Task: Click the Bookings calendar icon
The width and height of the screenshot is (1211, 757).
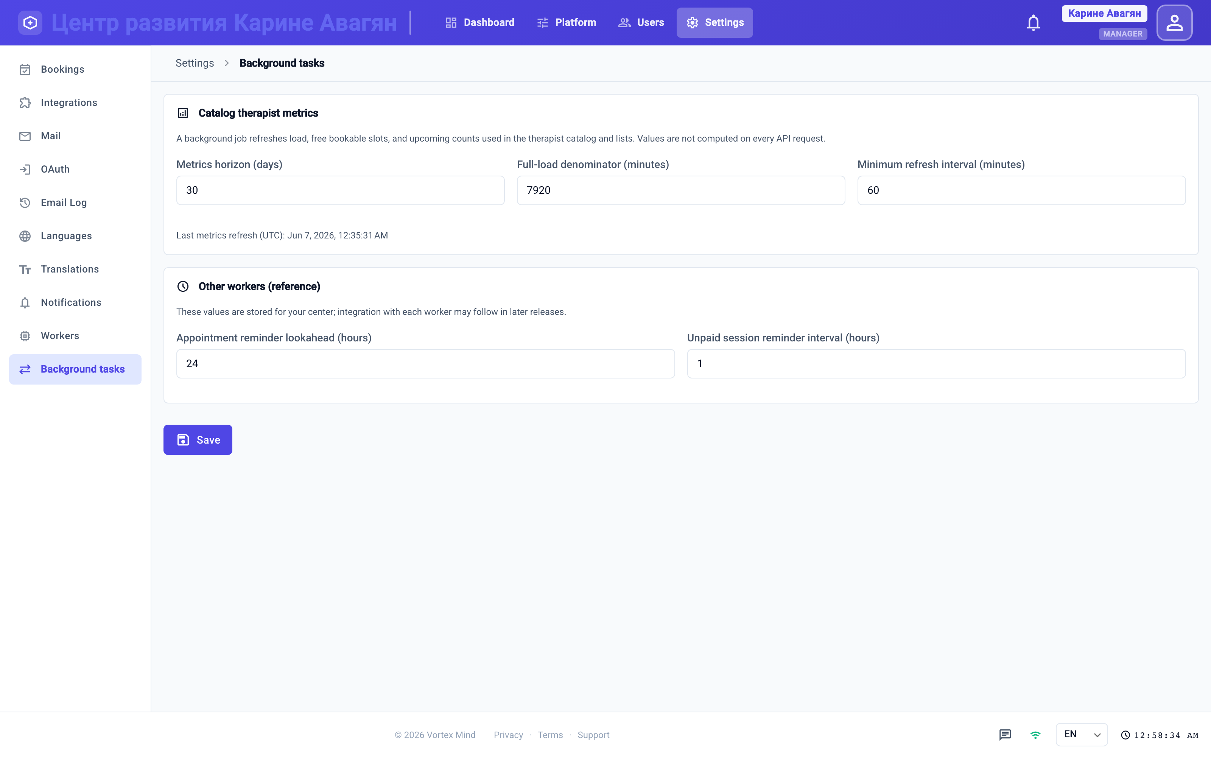Action: (x=25, y=70)
